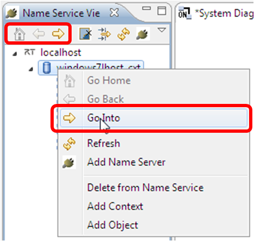
Task: Close the Name Service View tab
Action: 115,13
